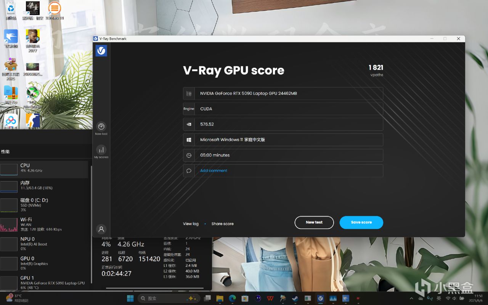Select Wi-Fi in Task Manager performance list

[44, 225]
